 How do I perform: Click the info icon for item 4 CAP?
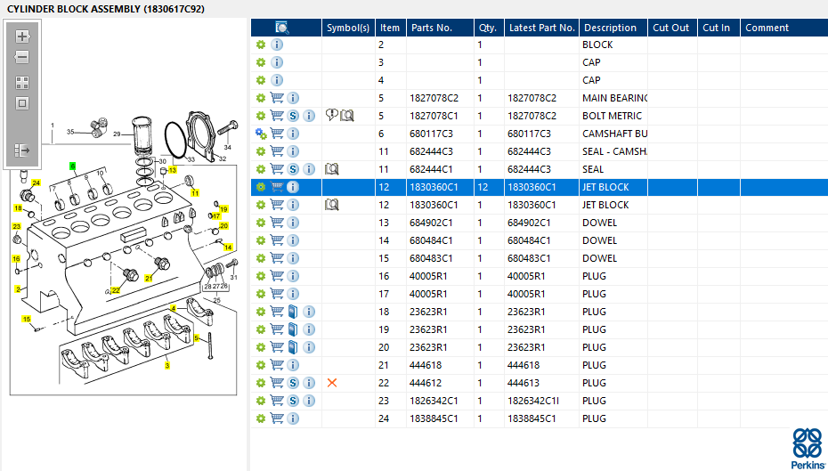click(x=277, y=81)
